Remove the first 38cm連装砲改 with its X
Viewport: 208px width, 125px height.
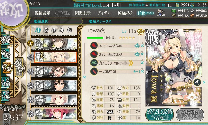tap(142, 46)
